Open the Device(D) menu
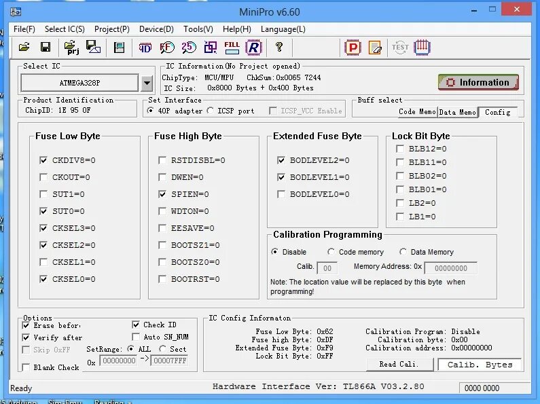Image resolution: width=540 pixels, height=404 pixels. click(156, 29)
